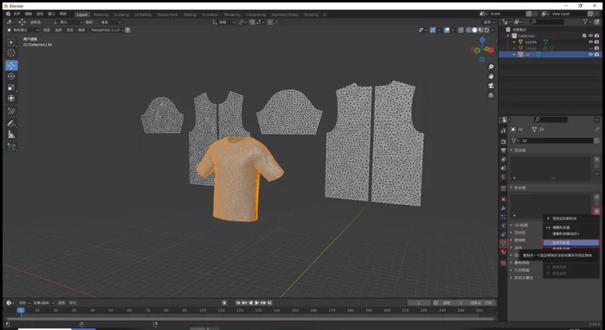
Task: Open the Object Data properties tab
Action: tap(503, 243)
